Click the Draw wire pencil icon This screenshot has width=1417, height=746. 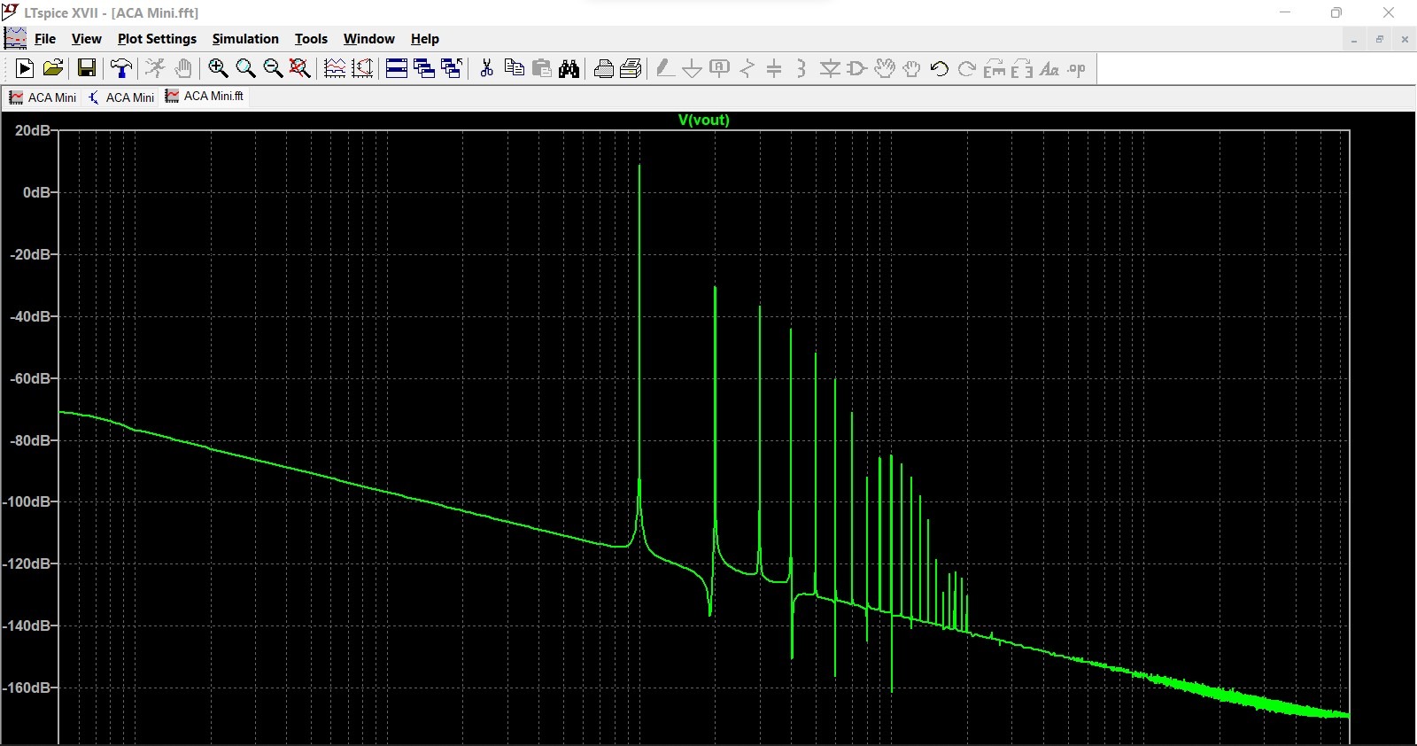(x=665, y=68)
